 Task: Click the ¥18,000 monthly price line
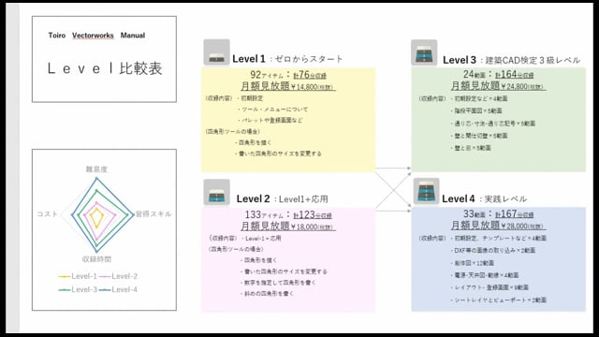[288, 226]
